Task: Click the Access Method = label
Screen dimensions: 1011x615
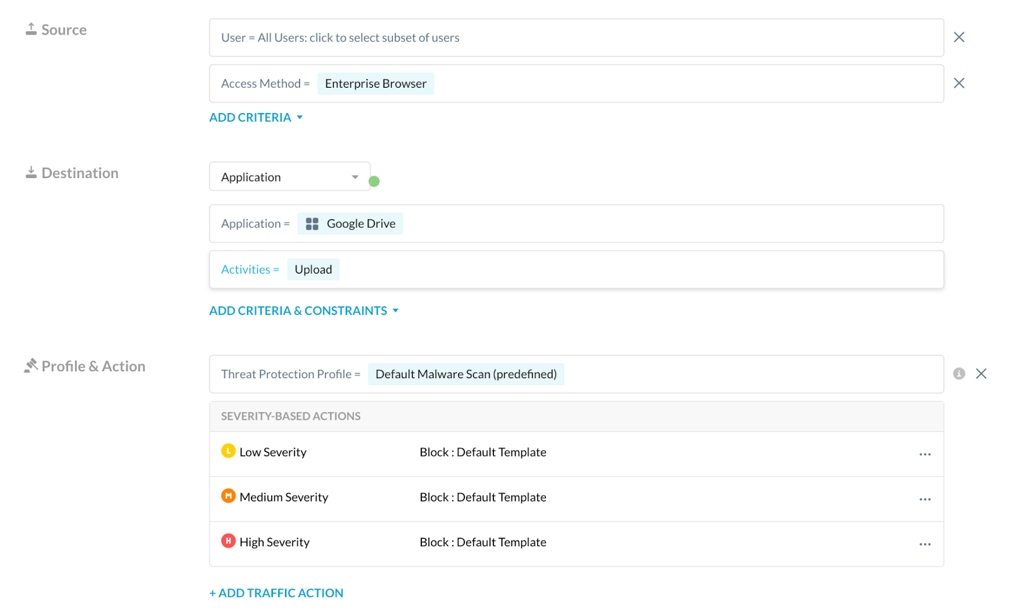Action: 265,83
